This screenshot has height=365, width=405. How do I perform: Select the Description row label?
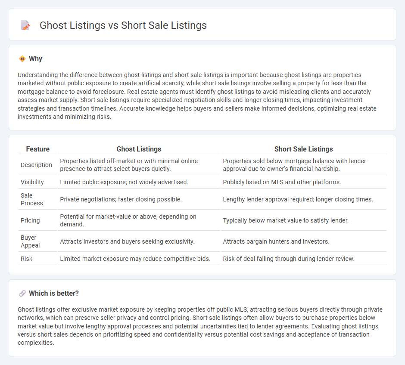37,165
